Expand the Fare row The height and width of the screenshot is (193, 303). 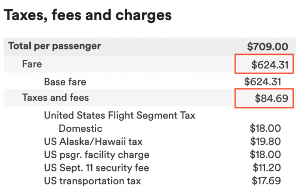point(32,64)
